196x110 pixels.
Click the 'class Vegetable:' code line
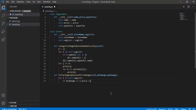click(58, 14)
